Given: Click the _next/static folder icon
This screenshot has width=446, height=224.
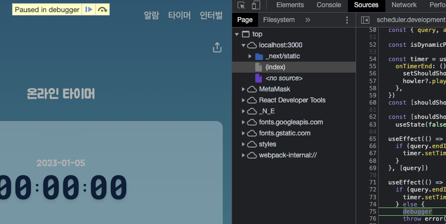Looking at the screenshot, I should pyautogui.click(x=259, y=56).
